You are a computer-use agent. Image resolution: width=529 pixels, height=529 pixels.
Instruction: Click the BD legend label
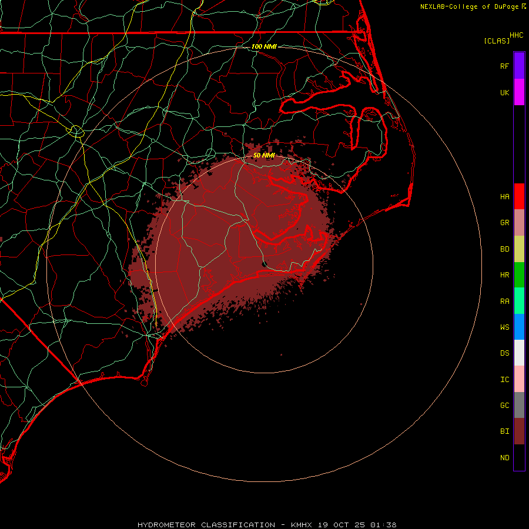pos(505,249)
